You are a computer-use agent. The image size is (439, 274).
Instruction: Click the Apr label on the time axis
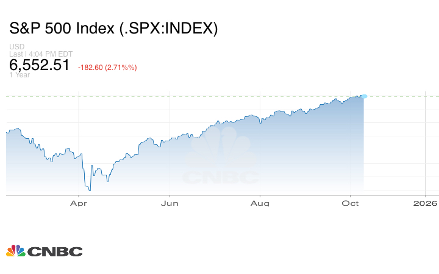coord(79,203)
